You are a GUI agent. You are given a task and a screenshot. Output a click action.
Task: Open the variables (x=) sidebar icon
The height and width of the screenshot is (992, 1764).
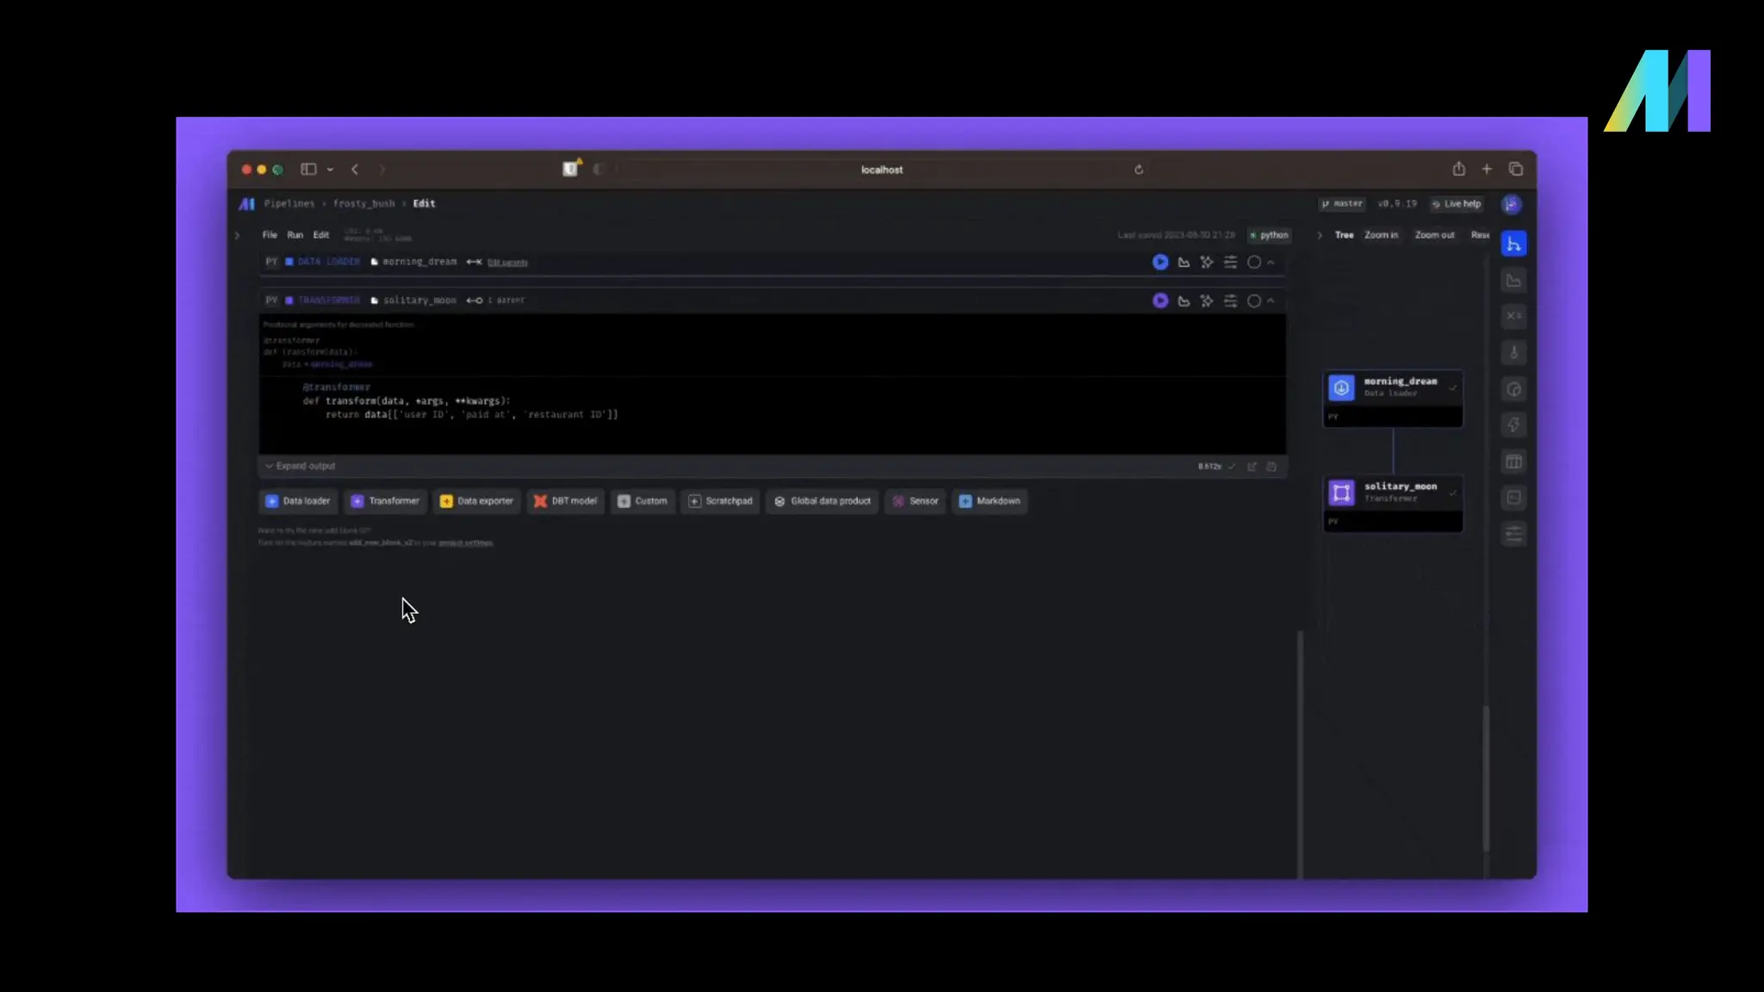tap(1513, 316)
